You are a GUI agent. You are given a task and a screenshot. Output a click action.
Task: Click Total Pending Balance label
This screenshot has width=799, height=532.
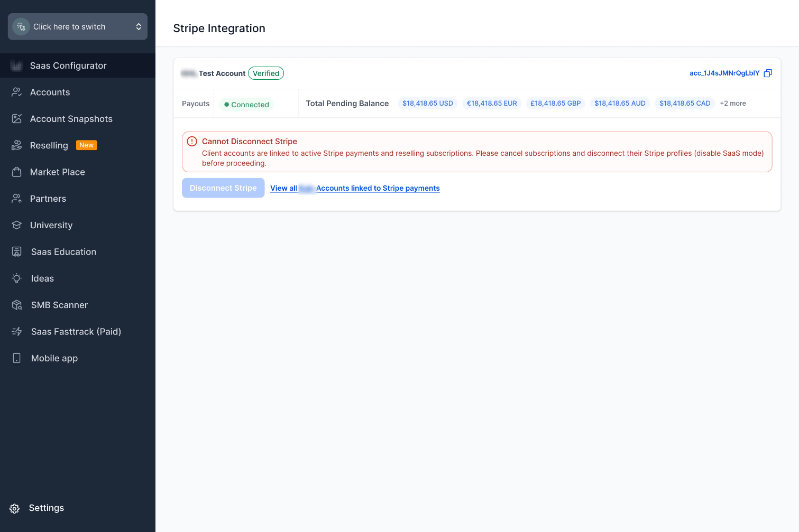(347, 104)
